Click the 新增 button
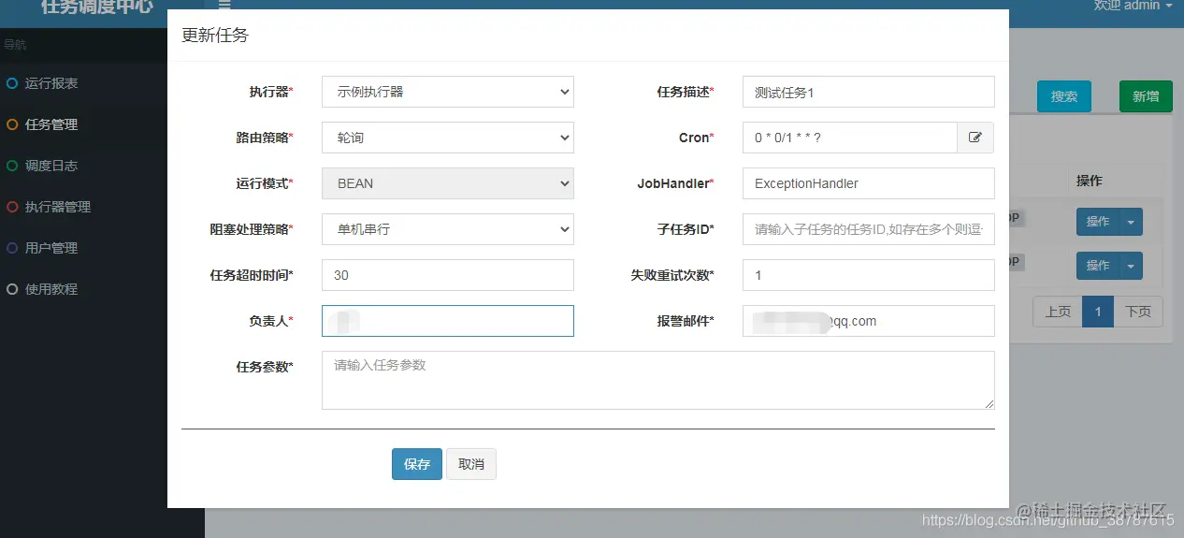 click(x=1146, y=96)
